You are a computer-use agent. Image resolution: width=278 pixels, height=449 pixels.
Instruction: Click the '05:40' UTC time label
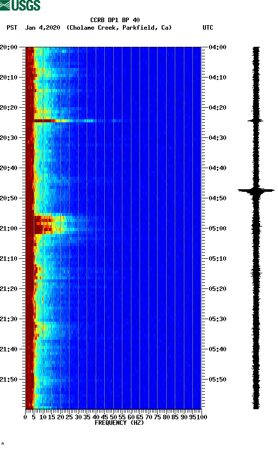point(218,349)
